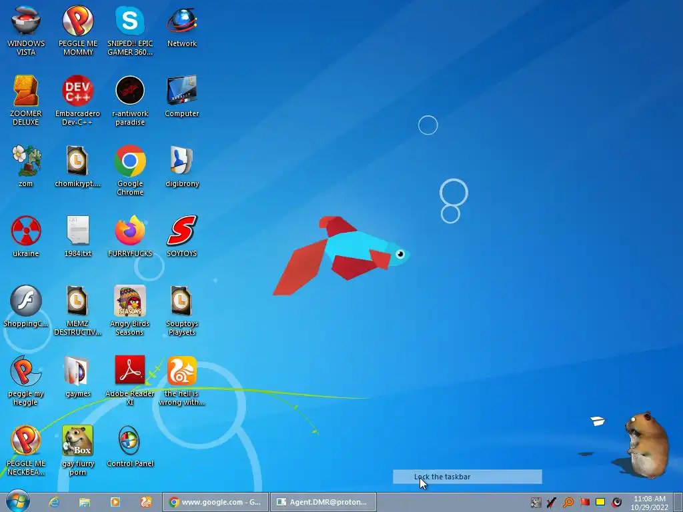Open Windows Explorer from the taskbar
This screenshot has height=512, width=683.
[85, 502]
